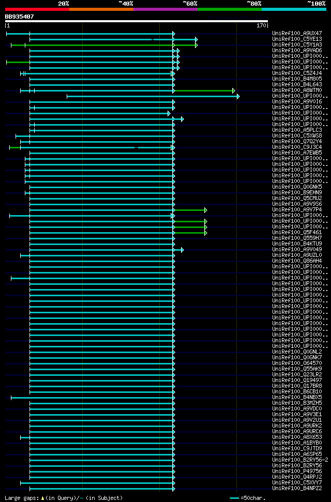Screen dimensions: 331x502
Task: Click the cyan ~100% identity legend segment
Action: click(294, 9)
